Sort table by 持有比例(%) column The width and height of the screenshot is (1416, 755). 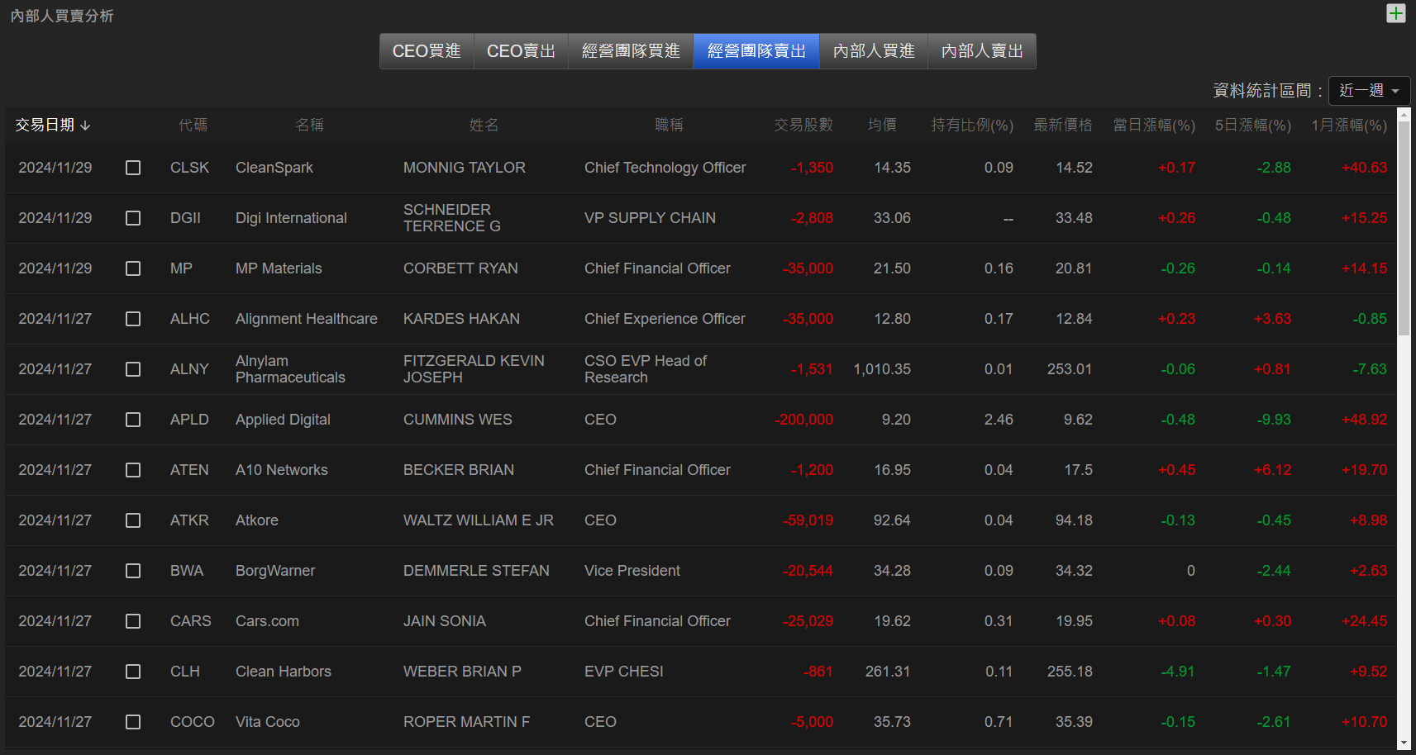click(972, 125)
